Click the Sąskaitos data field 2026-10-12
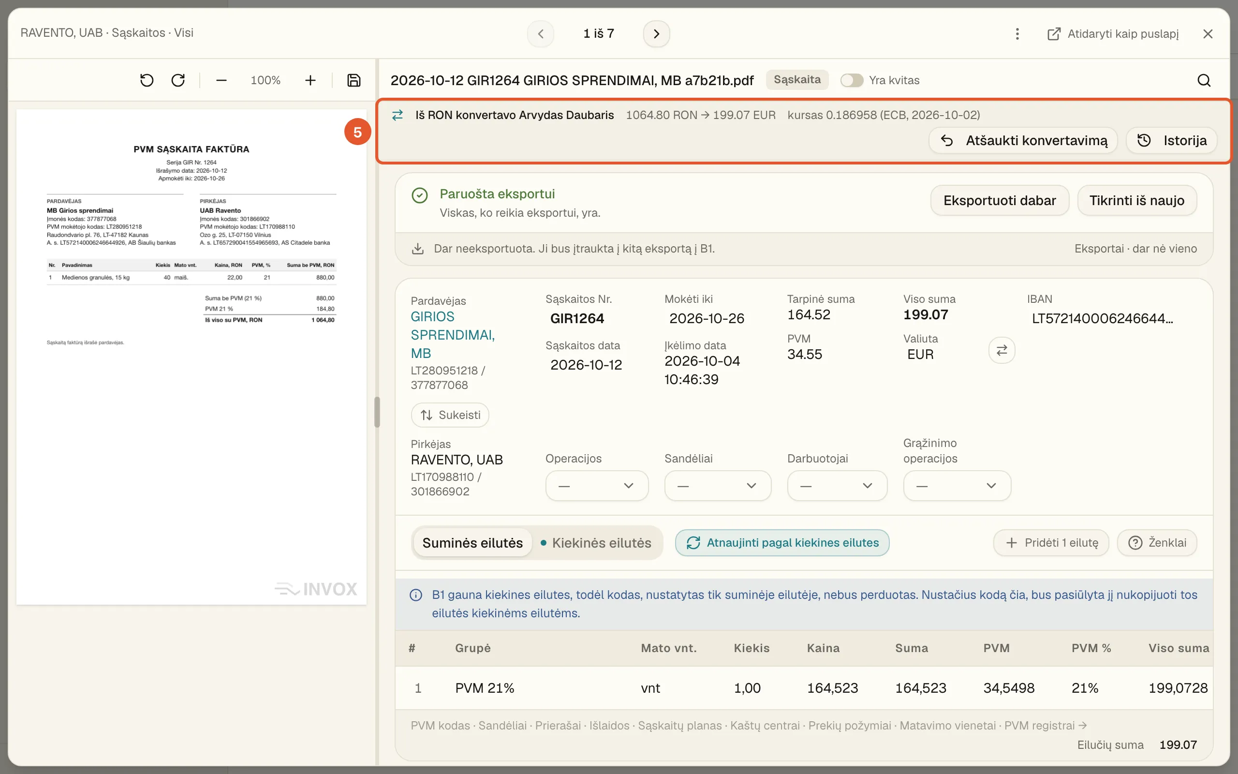Image resolution: width=1238 pixels, height=774 pixels. 586,365
